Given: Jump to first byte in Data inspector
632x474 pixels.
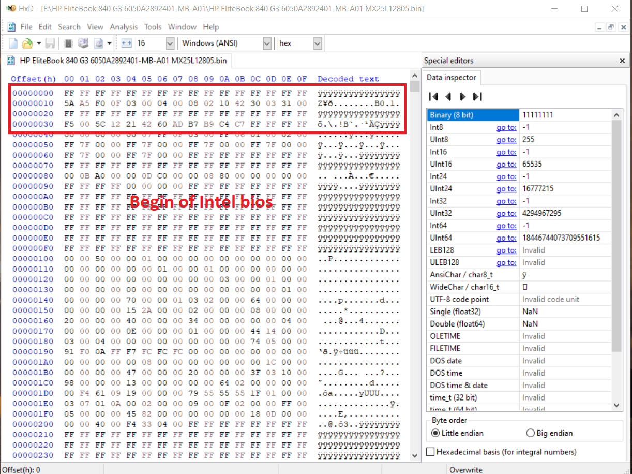Looking at the screenshot, I should click(433, 96).
